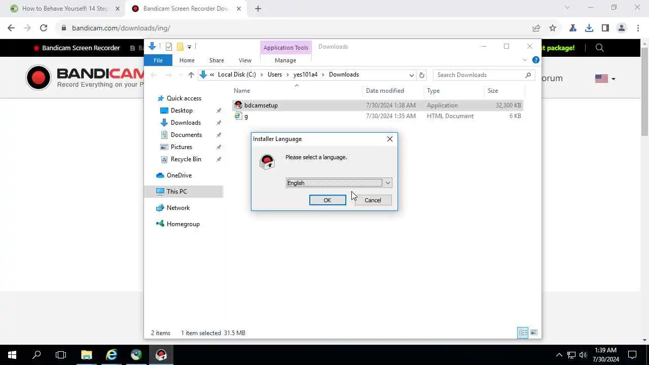
Task: Click the Bandicam installer taskbar icon
Action: (161, 355)
